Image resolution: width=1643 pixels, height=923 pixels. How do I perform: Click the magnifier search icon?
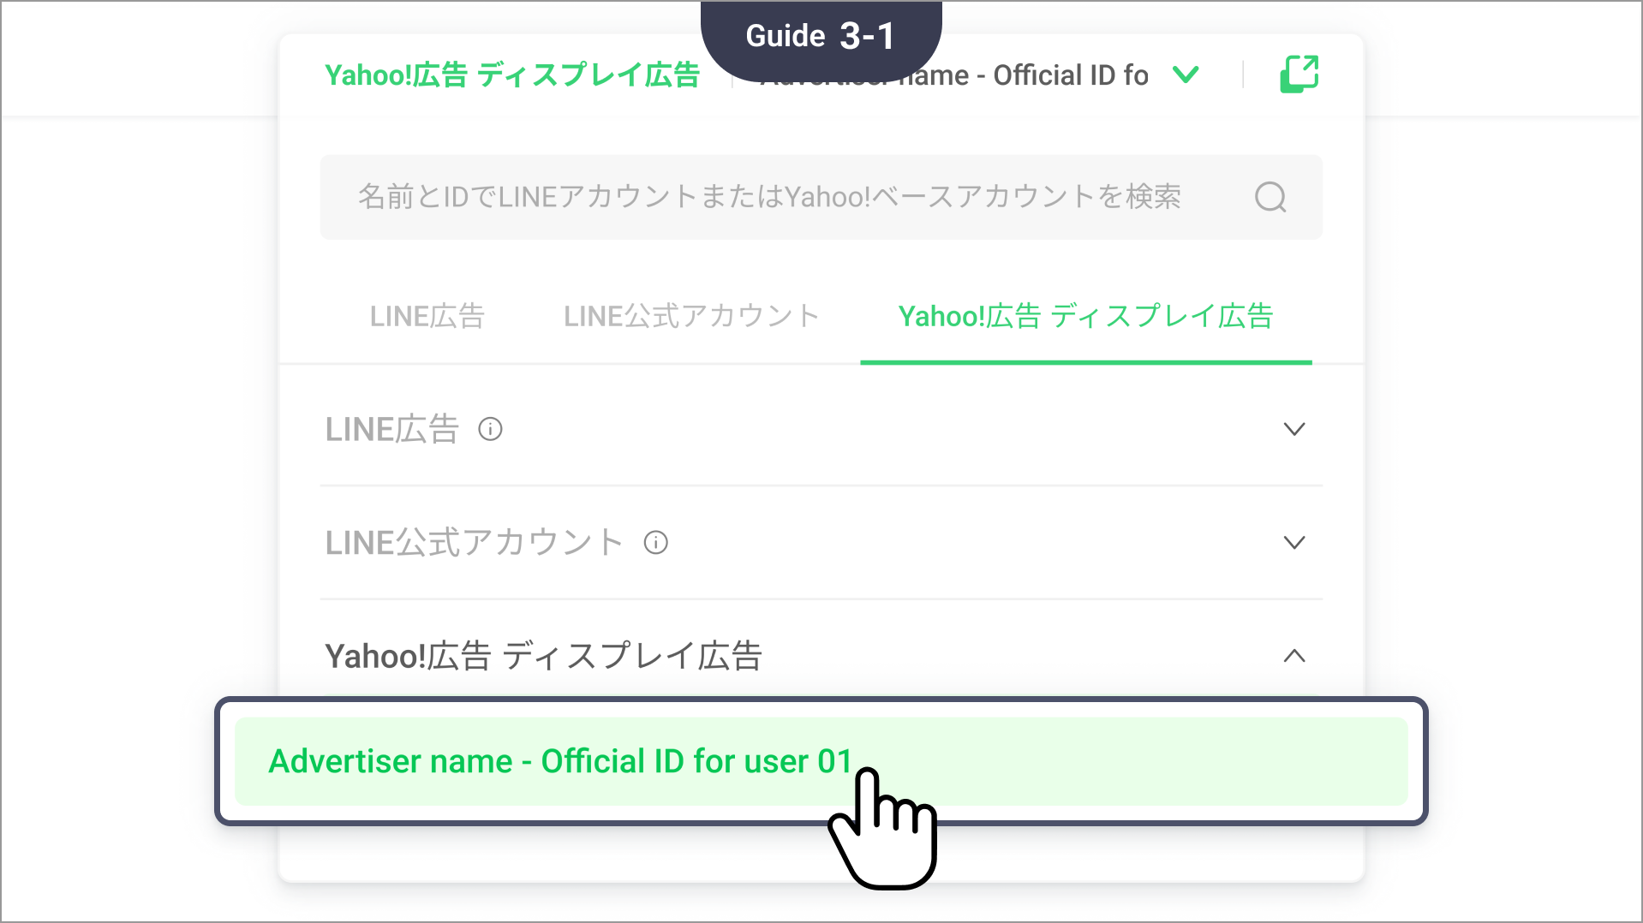tap(1270, 197)
